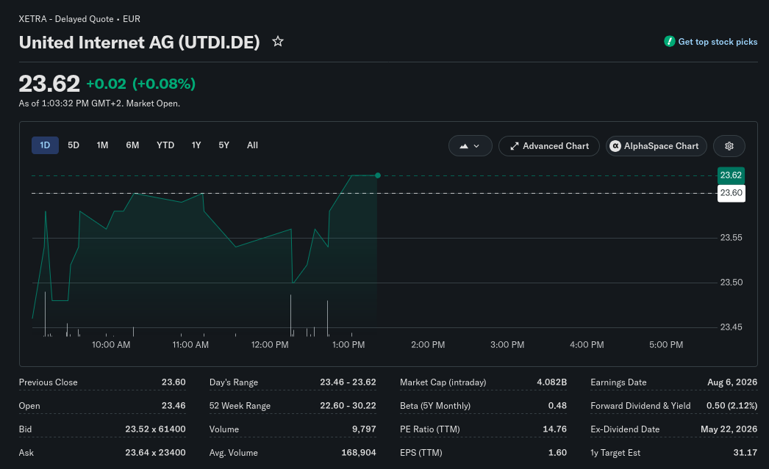Click the Open value 23.46
Screen dimensions: 769x469
coord(174,406)
